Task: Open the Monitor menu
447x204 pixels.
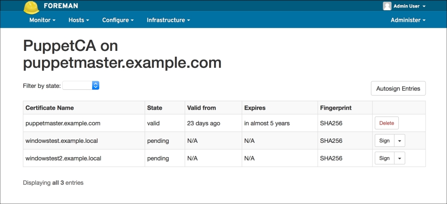Action: [x=42, y=20]
